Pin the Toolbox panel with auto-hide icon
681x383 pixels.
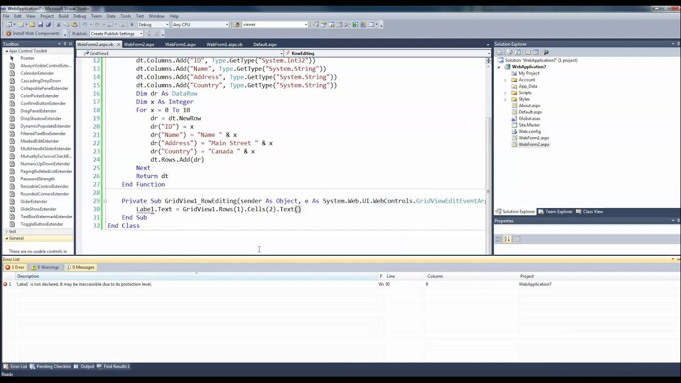pyautogui.click(x=64, y=44)
